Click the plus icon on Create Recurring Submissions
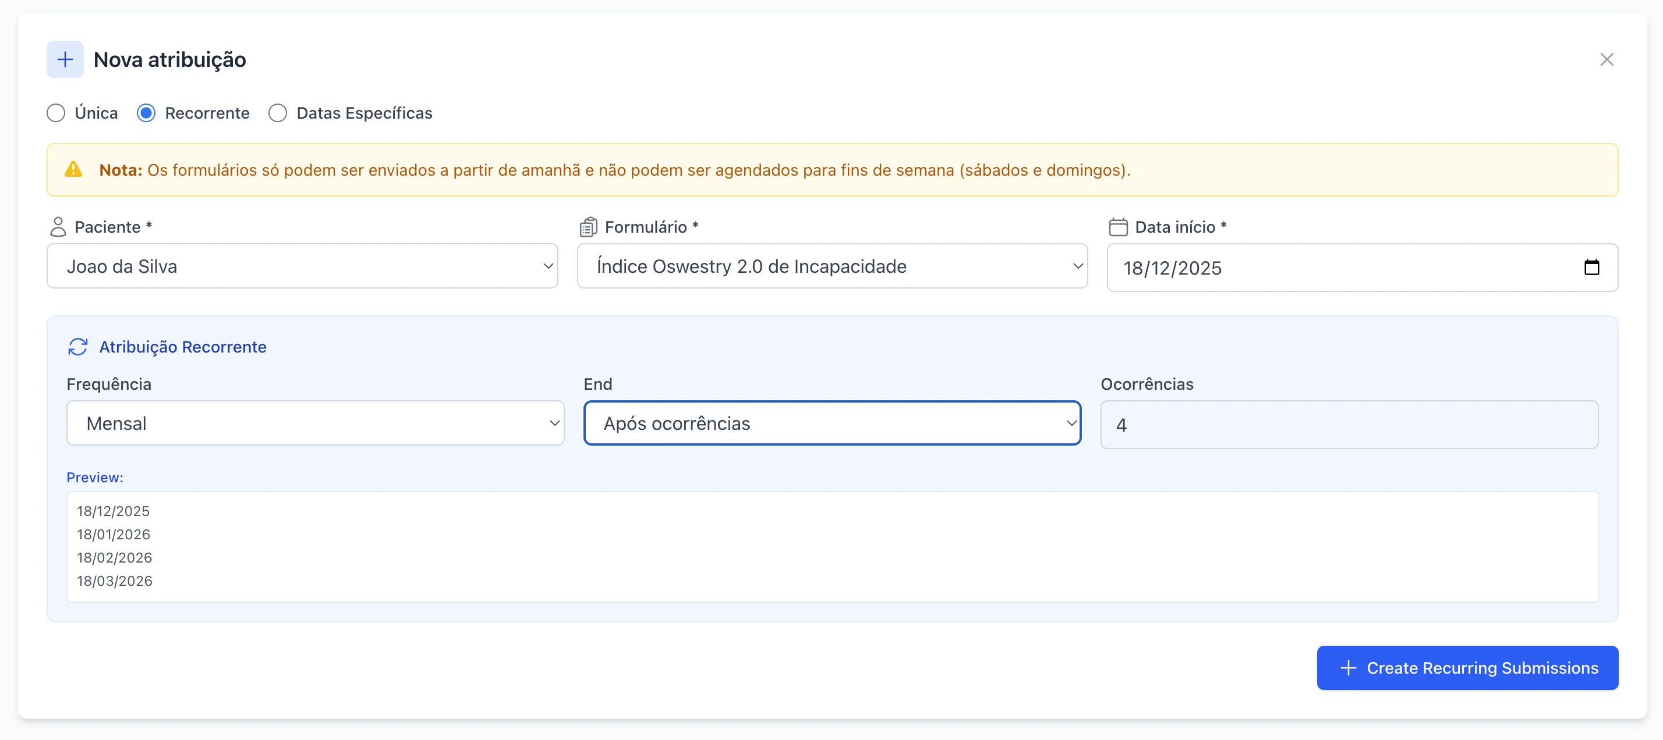Image resolution: width=1663 pixels, height=740 pixels. [x=1349, y=668]
